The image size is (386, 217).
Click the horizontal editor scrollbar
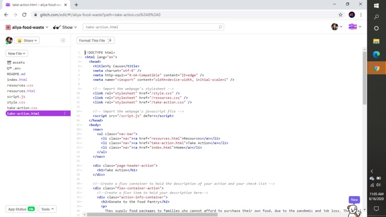point(152,215)
